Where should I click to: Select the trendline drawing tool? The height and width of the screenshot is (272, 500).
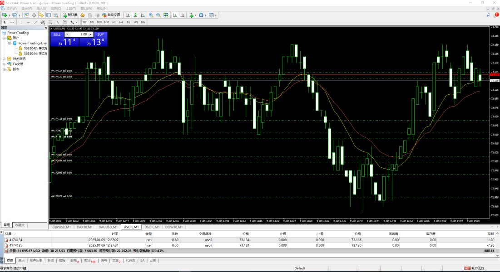pyautogui.click(x=35, y=22)
